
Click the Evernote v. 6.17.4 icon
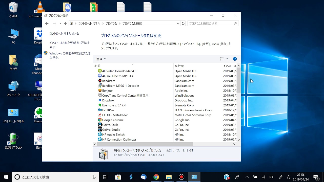pyautogui.click(x=100, y=105)
